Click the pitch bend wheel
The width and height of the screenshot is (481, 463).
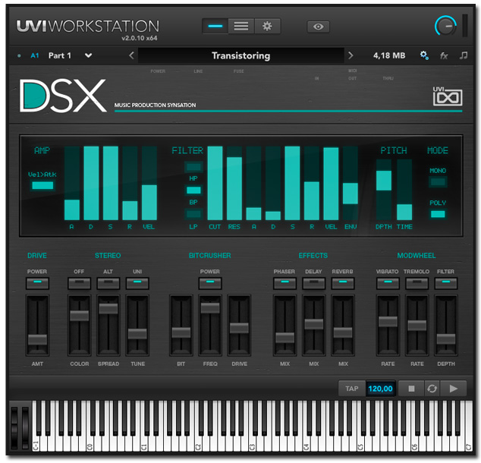14,428
